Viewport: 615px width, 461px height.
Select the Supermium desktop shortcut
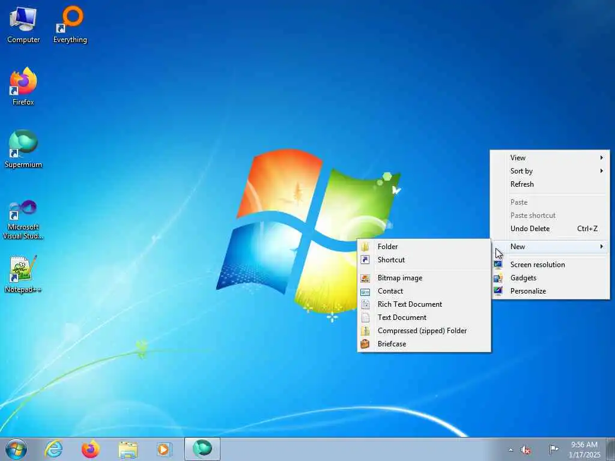click(23, 149)
